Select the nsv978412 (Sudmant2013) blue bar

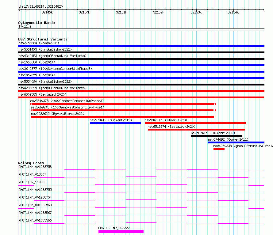coord(115,123)
